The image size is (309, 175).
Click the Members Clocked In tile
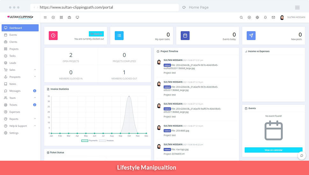[x=71, y=74]
